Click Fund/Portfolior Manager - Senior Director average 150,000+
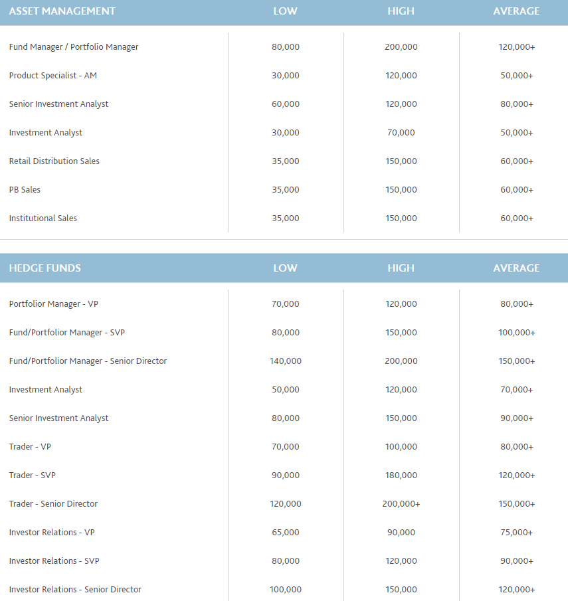568x601 pixels. 517,361
